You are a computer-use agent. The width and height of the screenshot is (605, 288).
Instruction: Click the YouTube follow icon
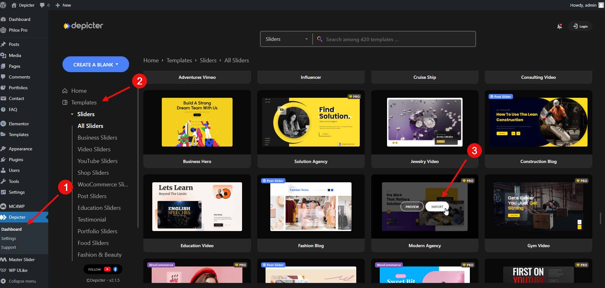107,269
